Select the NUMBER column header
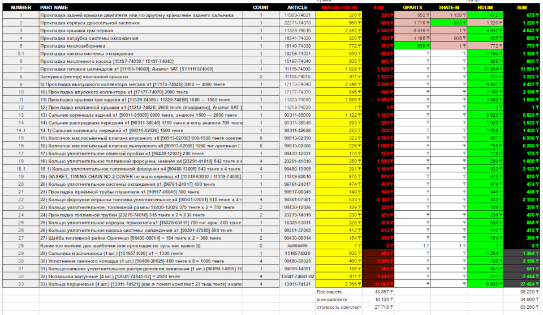 (x=21, y=7)
